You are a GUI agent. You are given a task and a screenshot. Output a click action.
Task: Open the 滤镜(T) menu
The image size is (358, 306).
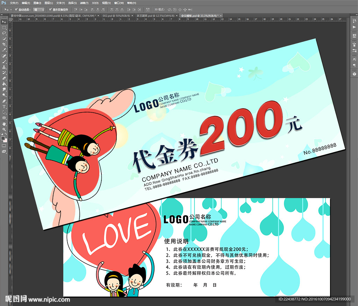tap(84, 3)
